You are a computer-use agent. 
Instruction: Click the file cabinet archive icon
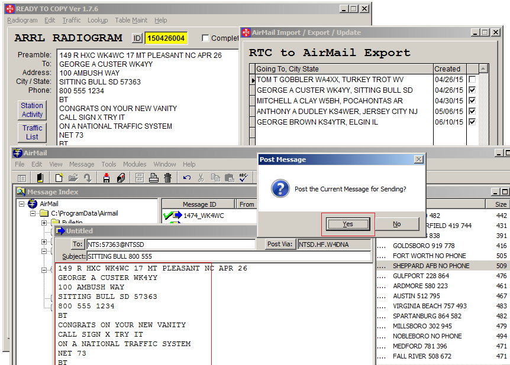(140, 178)
